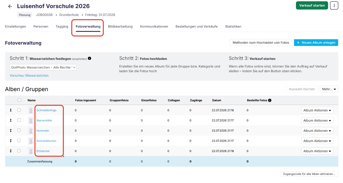Image resolution: width=343 pixels, height=183 pixels.
Task: Open the Hummeln album link
Action: (x=43, y=131)
